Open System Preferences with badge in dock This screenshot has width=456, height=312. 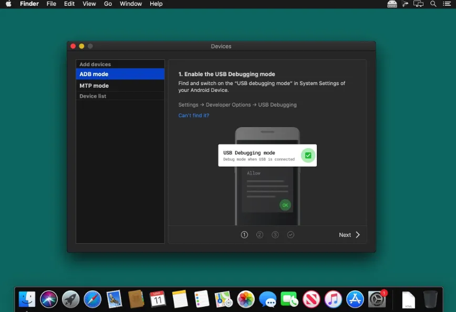(x=377, y=299)
